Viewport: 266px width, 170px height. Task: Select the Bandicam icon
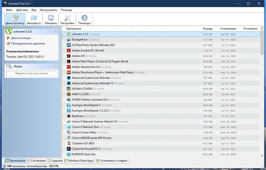click(69, 116)
